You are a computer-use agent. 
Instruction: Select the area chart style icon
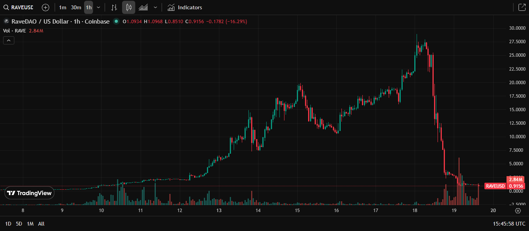coord(143,7)
